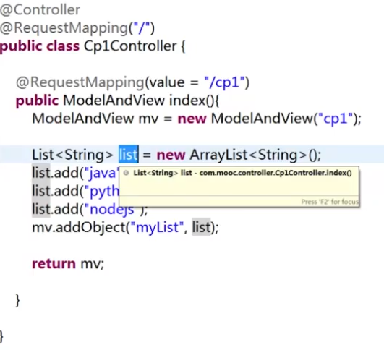
Task: Click the local variable icon in tooltip
Action: click(126, 173)
